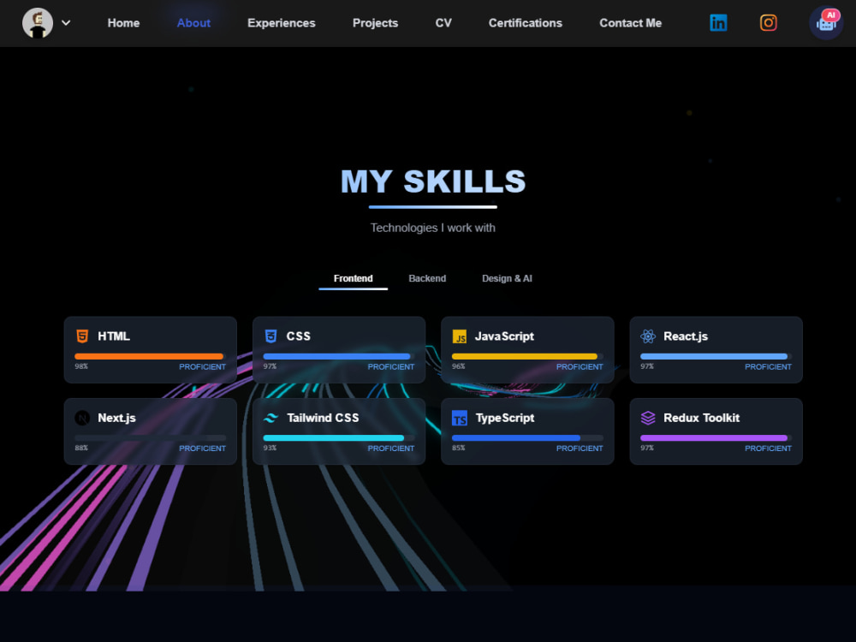
Task: Click the Next.js progress bar
Action: pyautogui.click(x=150, y=437)
